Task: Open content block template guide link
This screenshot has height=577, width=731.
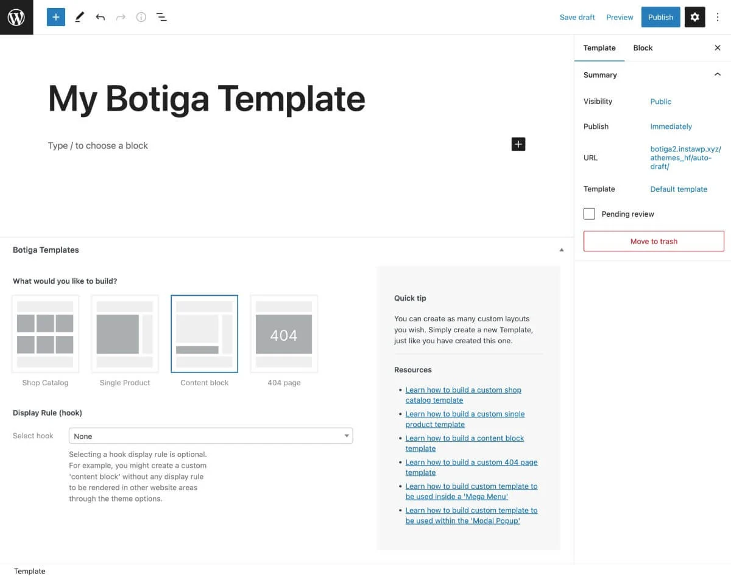Action: (465, 443)
